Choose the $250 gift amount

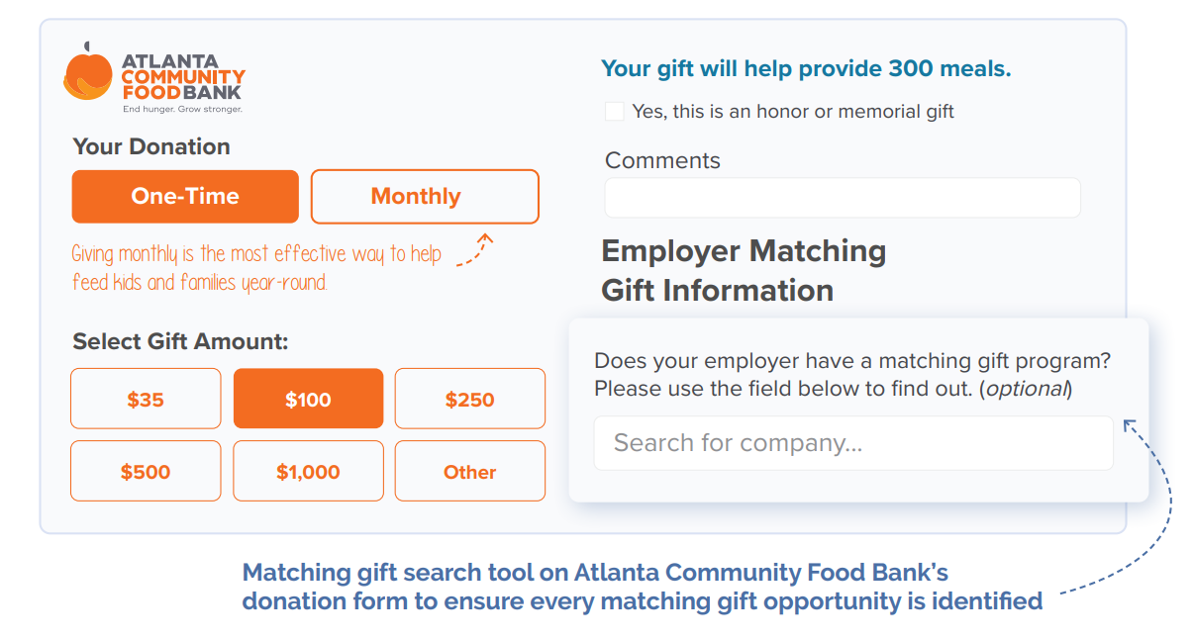point(469,398)
